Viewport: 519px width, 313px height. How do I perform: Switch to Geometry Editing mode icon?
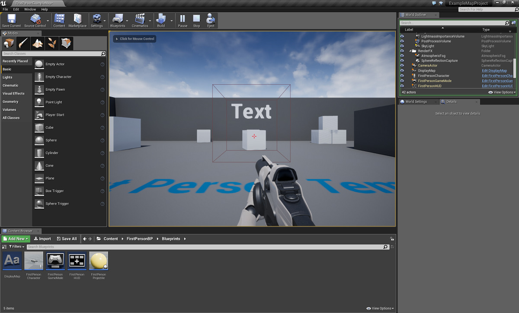coord(66,43)
